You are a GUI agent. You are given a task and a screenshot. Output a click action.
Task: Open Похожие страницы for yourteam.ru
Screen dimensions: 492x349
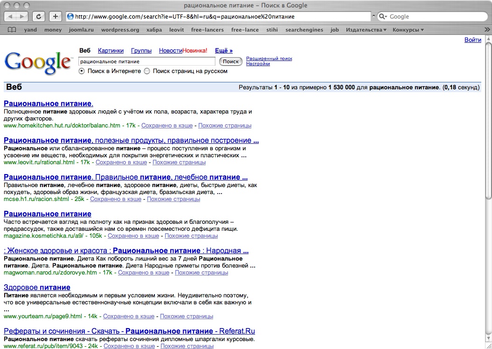(x=187, y=316)
